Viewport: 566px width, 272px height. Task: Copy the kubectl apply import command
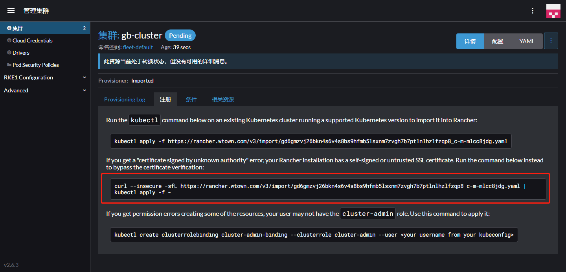[x=311, y=141]
